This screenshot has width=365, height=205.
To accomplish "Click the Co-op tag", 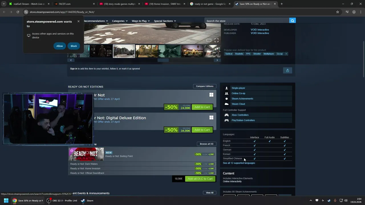I will click(x=280, y=54).
